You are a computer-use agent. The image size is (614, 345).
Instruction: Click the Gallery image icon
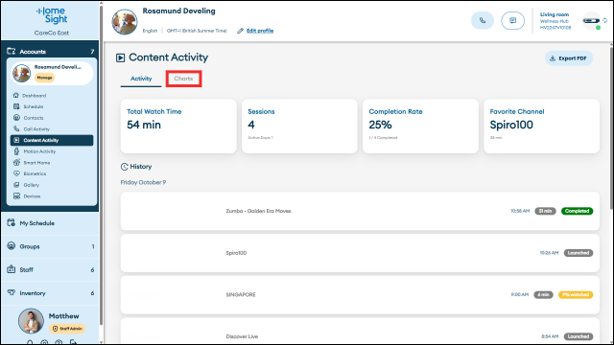pos(16,185)
